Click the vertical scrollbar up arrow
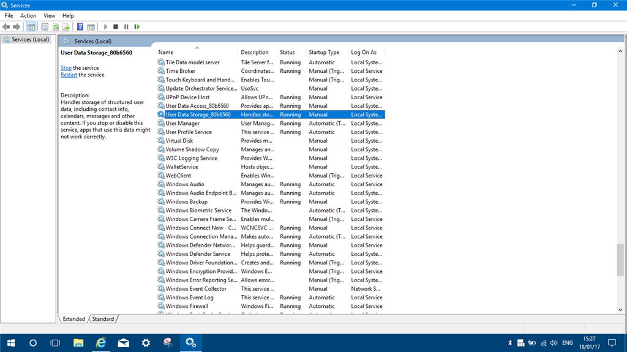Image resolution: width=627 pixels, height=352 pixels. pos(620,51)
